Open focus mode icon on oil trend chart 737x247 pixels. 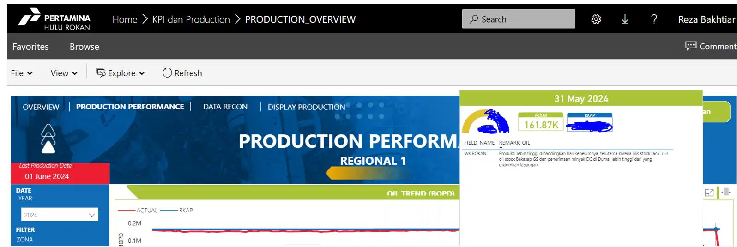point(709,193)
